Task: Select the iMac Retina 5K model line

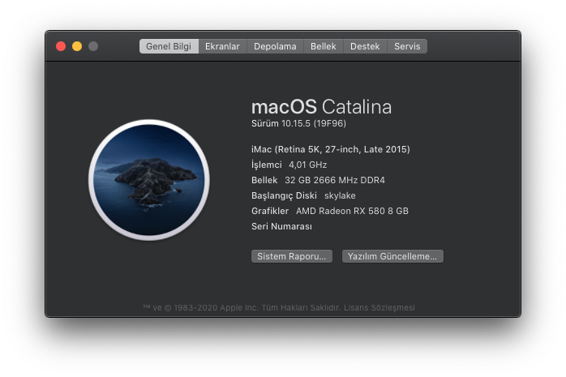Action: click(331, 149)
